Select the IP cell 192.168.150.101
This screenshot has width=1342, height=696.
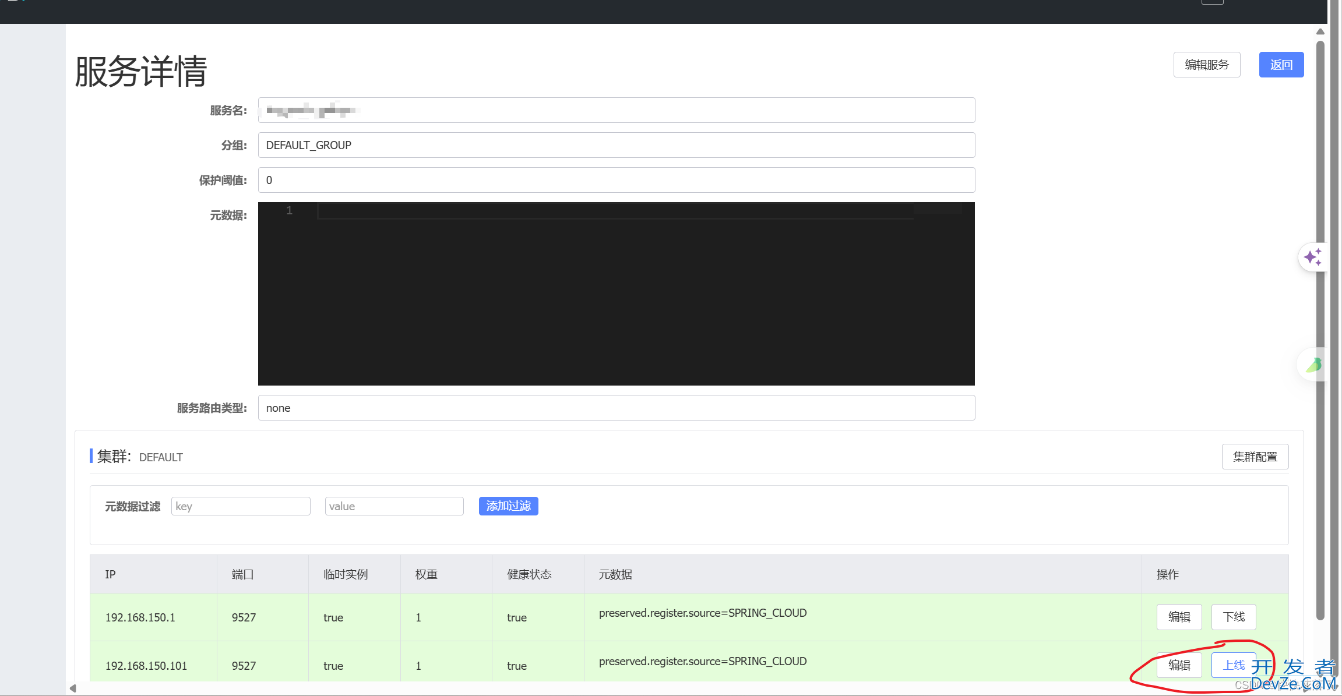pos(146,666)
